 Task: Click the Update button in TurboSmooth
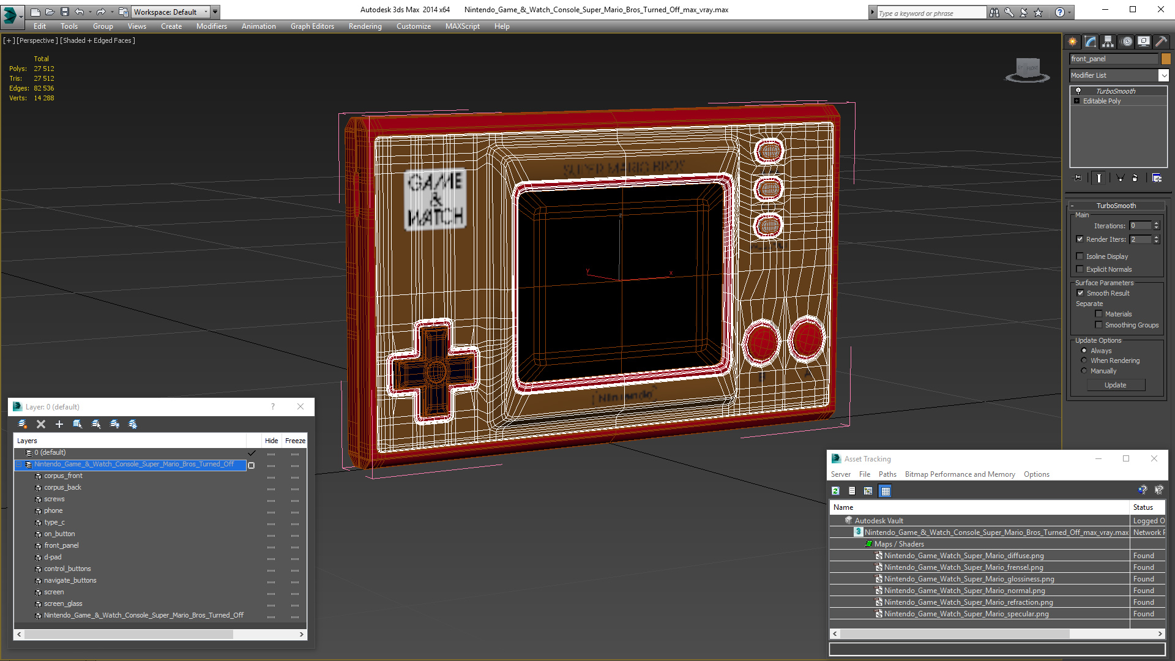tap(1116, 385)
